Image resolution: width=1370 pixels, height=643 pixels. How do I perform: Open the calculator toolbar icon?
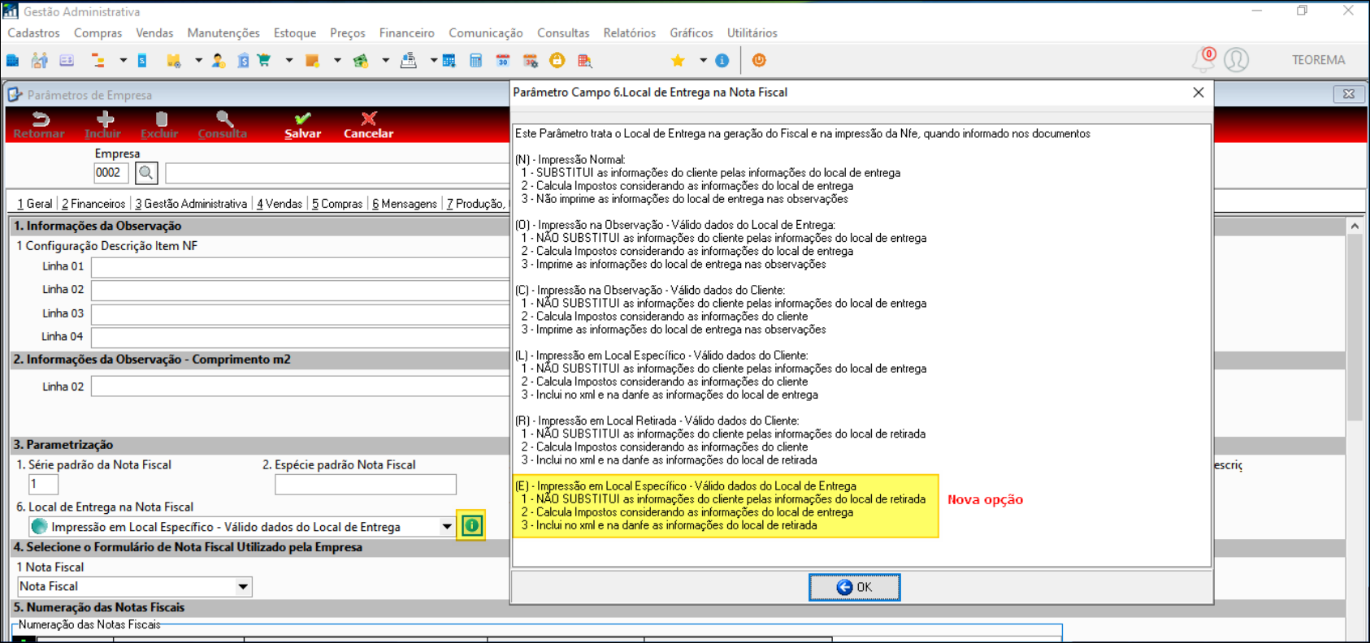tap(476, 60)
